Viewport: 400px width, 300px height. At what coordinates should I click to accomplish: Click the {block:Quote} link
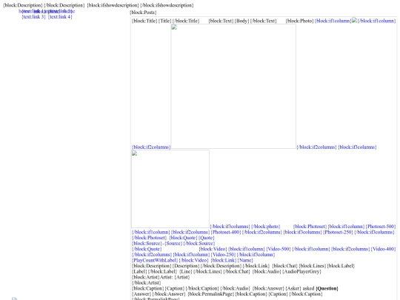[x=183, y=238]
